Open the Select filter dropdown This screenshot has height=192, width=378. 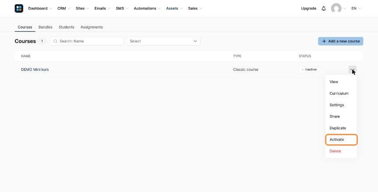pyautogui.click(x=164, y=41)
